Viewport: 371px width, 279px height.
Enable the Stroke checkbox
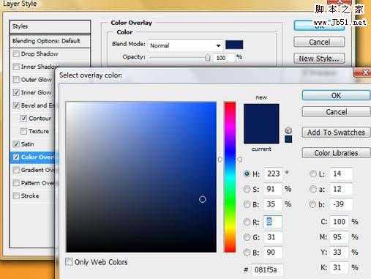(16, 196)
